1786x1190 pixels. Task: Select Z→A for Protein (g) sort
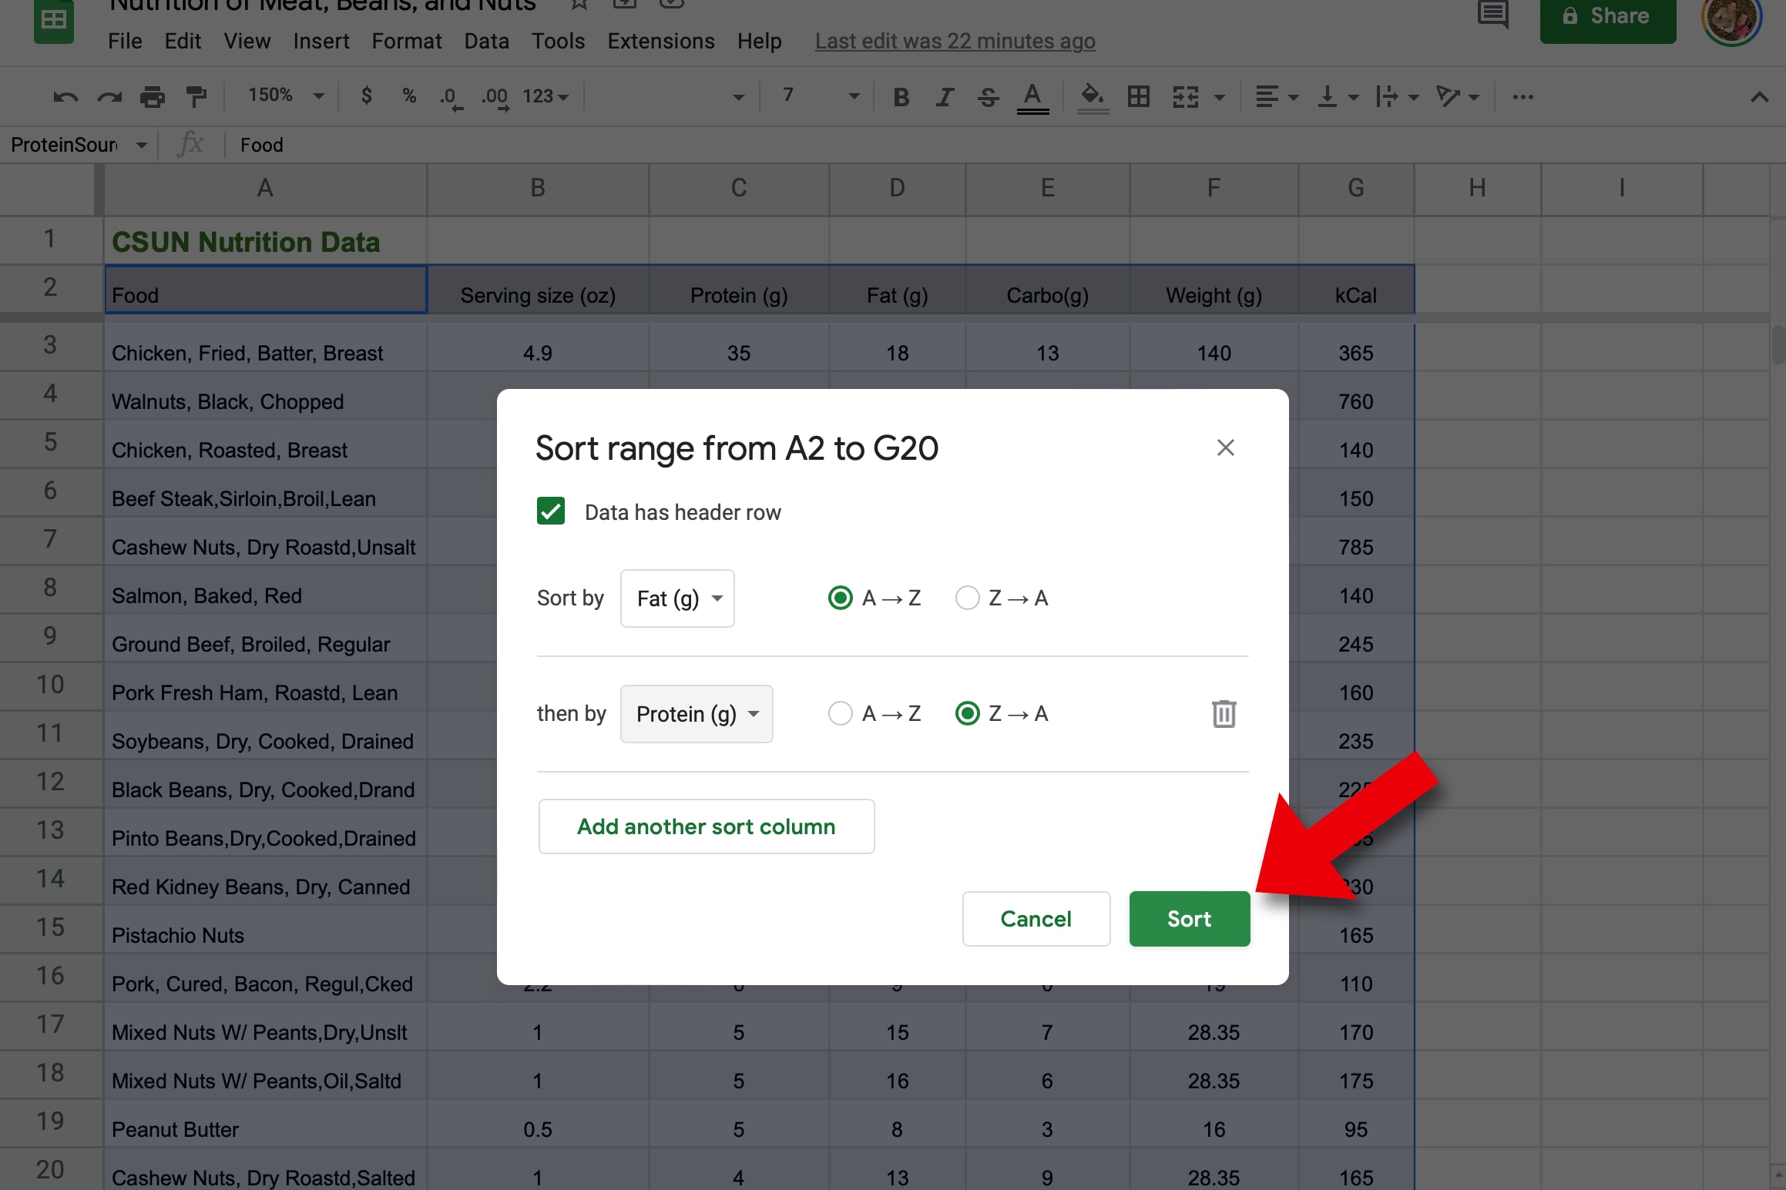968,713
